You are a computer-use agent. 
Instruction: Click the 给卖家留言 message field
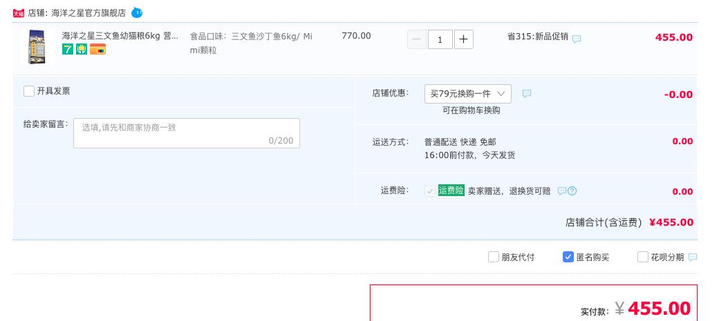coord(187,133)
